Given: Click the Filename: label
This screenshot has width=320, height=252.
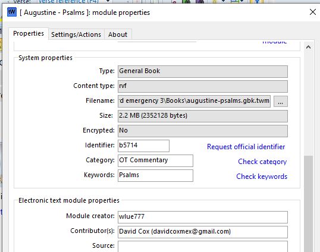Looking at the screenshot, I should tap(100, 100).
